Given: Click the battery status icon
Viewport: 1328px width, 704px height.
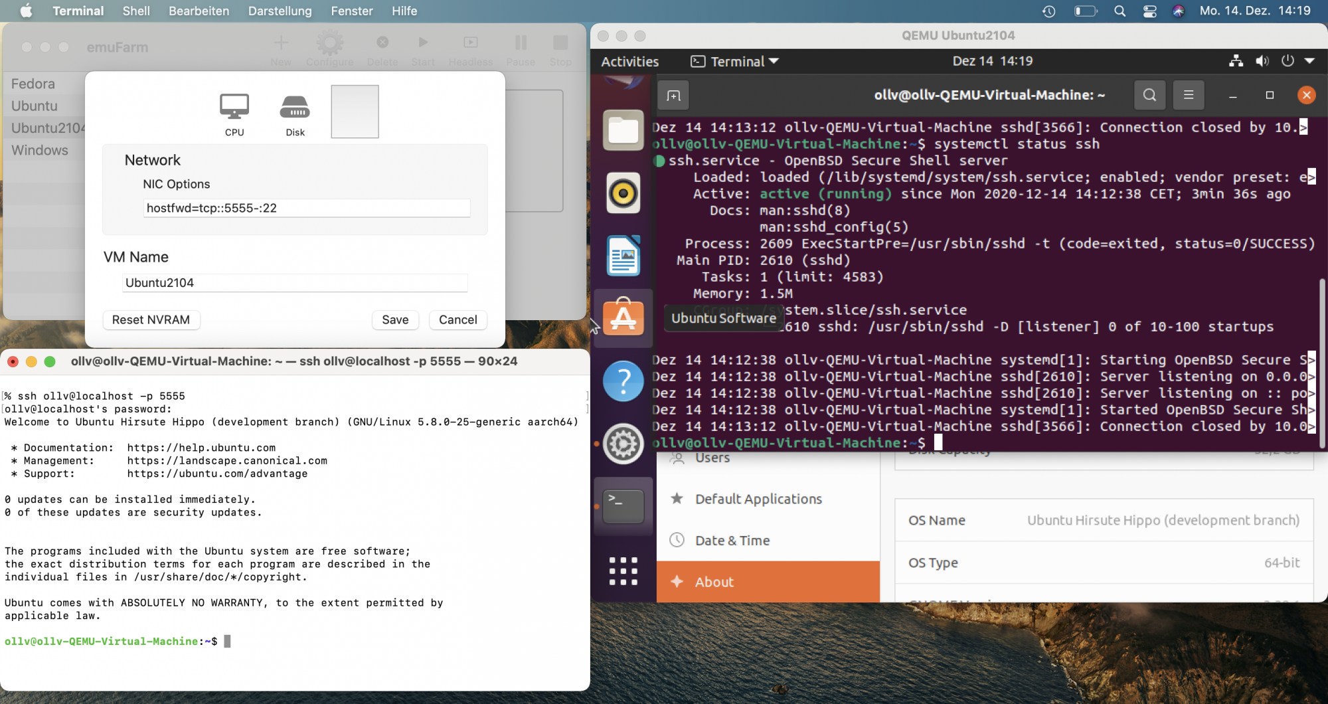Looking at the screenshot, I should (x=1086, y=11).
